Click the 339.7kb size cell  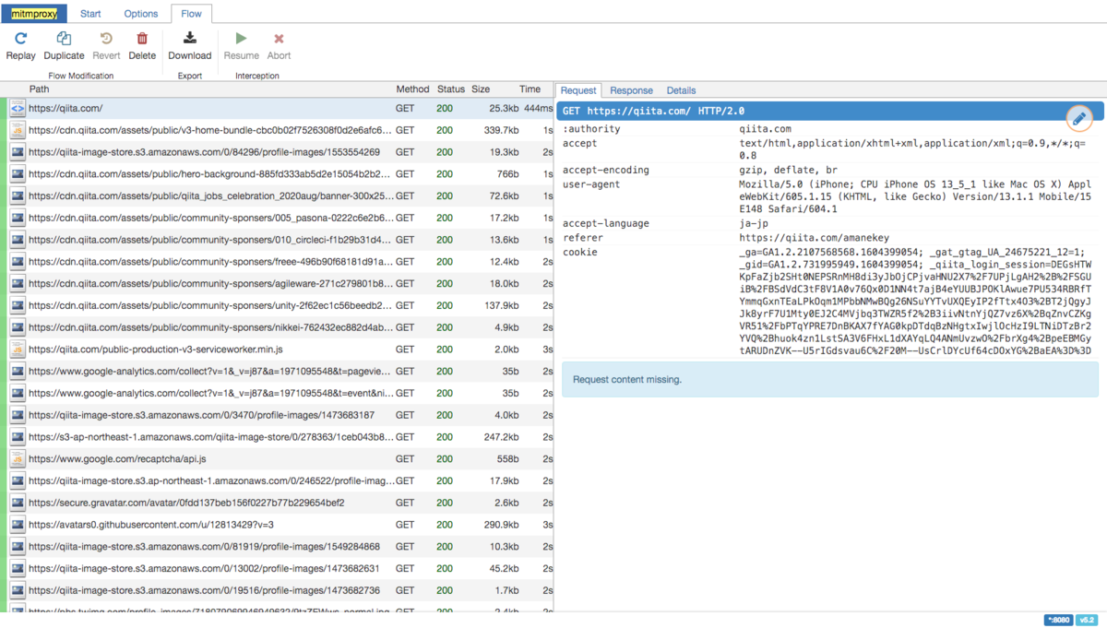coord(502,130)
